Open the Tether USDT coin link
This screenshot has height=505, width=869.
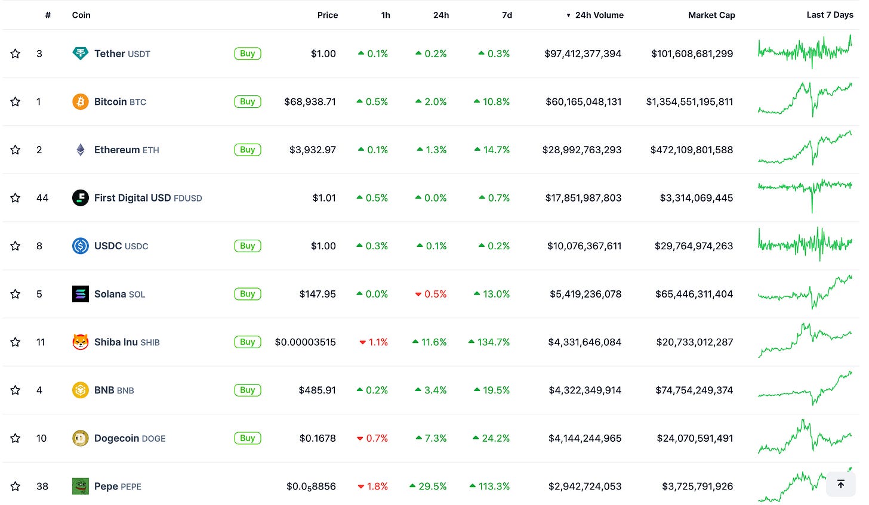point(122,54)
